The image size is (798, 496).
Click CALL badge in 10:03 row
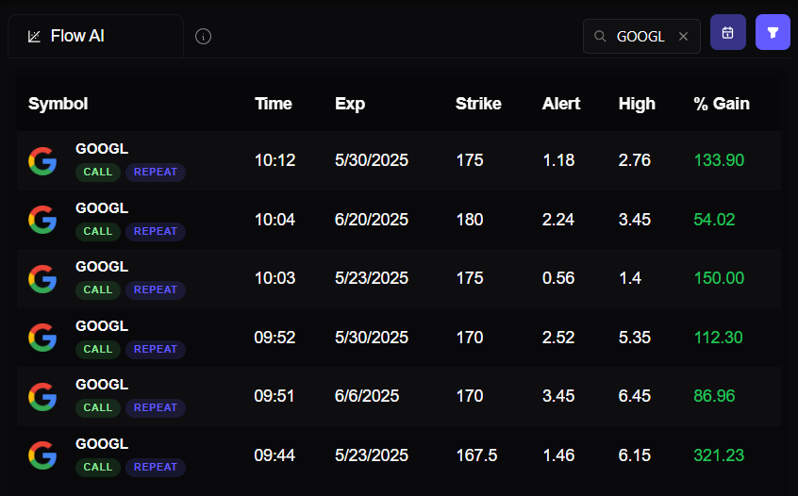pyautogui.click(x=98, y=290)
